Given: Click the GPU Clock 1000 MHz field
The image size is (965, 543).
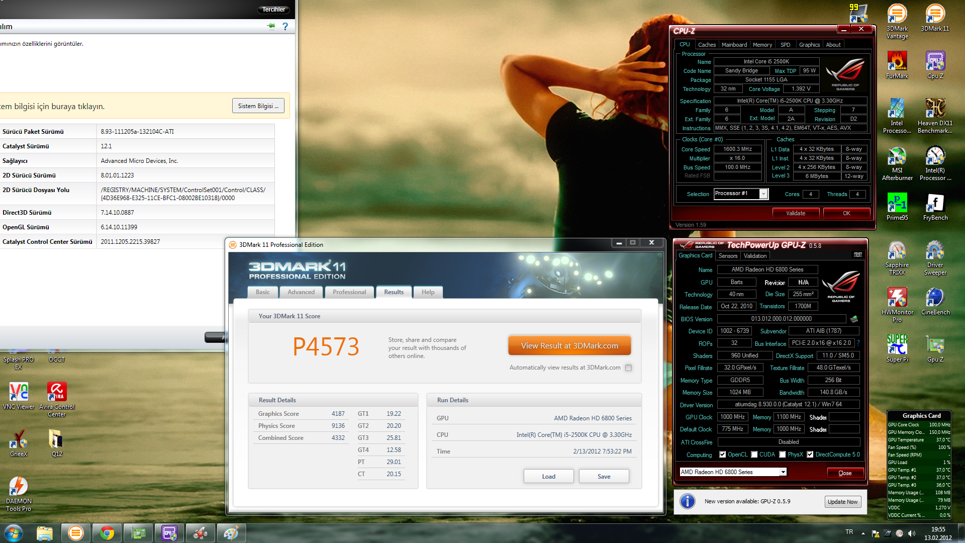Looking at the screenshot, I should 732,417.
